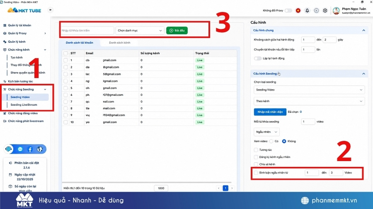
Task: Collapse Chức năng kênh chevron
Action: pos(45,50)
